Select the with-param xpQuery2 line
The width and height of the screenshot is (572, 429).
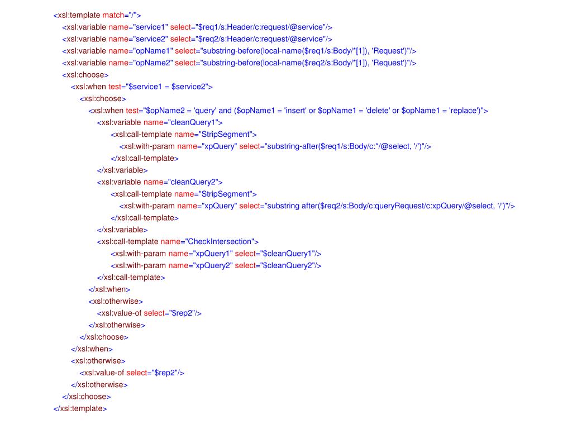click(x=216, y=265)
